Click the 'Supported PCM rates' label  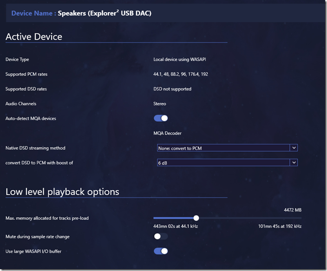point(26,74)
